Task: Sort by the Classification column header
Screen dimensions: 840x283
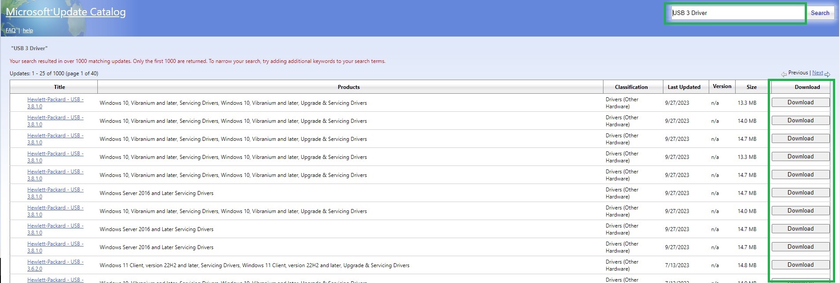Action: pyautogui.click(x=631, y=87)
